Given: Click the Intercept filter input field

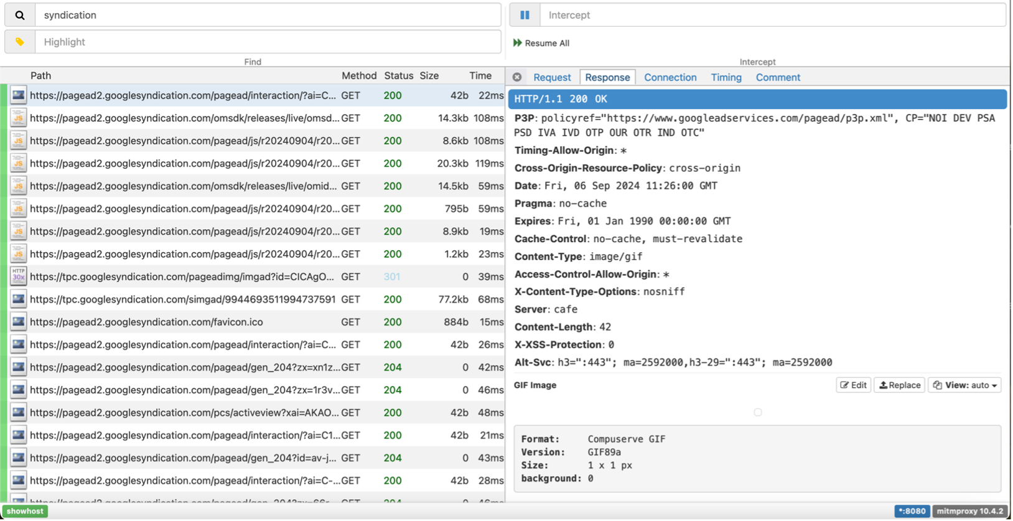Looking at the screenshot, I should 772,15.
